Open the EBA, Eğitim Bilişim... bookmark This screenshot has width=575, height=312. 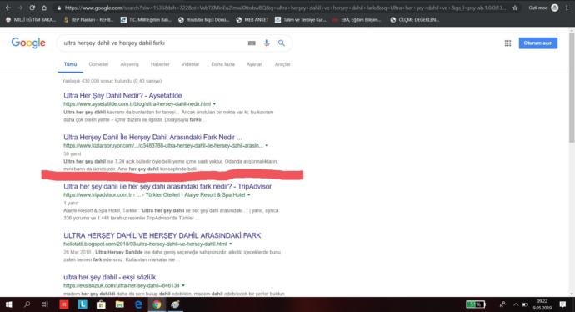[357, 20]
